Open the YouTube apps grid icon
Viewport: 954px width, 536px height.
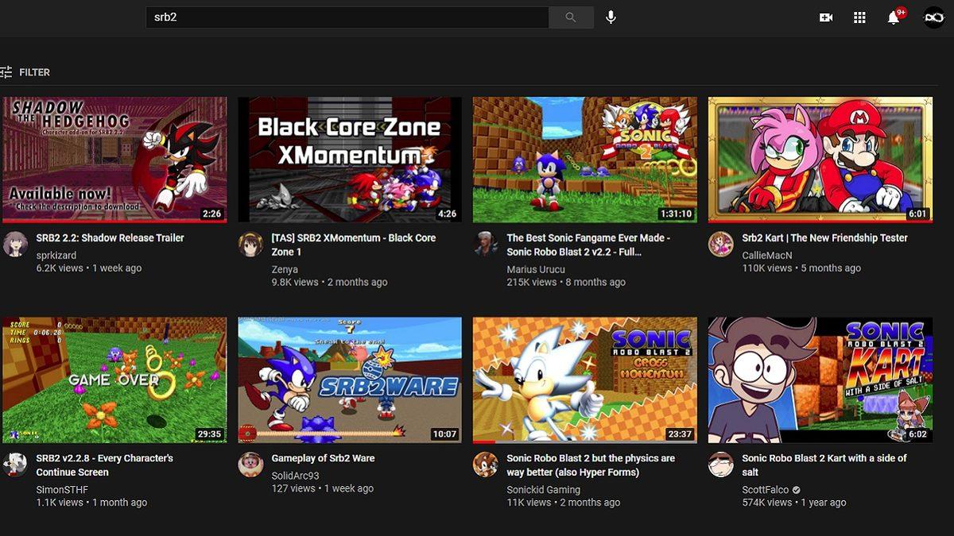[x=859, y=17]
